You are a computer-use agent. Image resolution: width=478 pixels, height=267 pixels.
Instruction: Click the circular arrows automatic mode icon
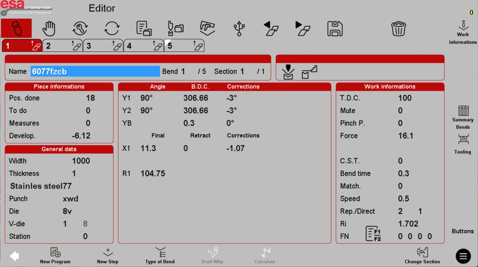point(112,29)
